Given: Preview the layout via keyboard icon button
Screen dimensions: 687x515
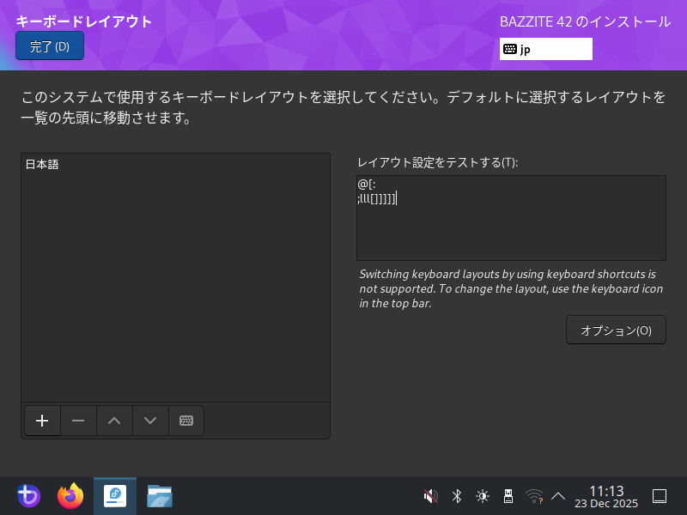Looking at the screenshot, I should click(186, 421).
